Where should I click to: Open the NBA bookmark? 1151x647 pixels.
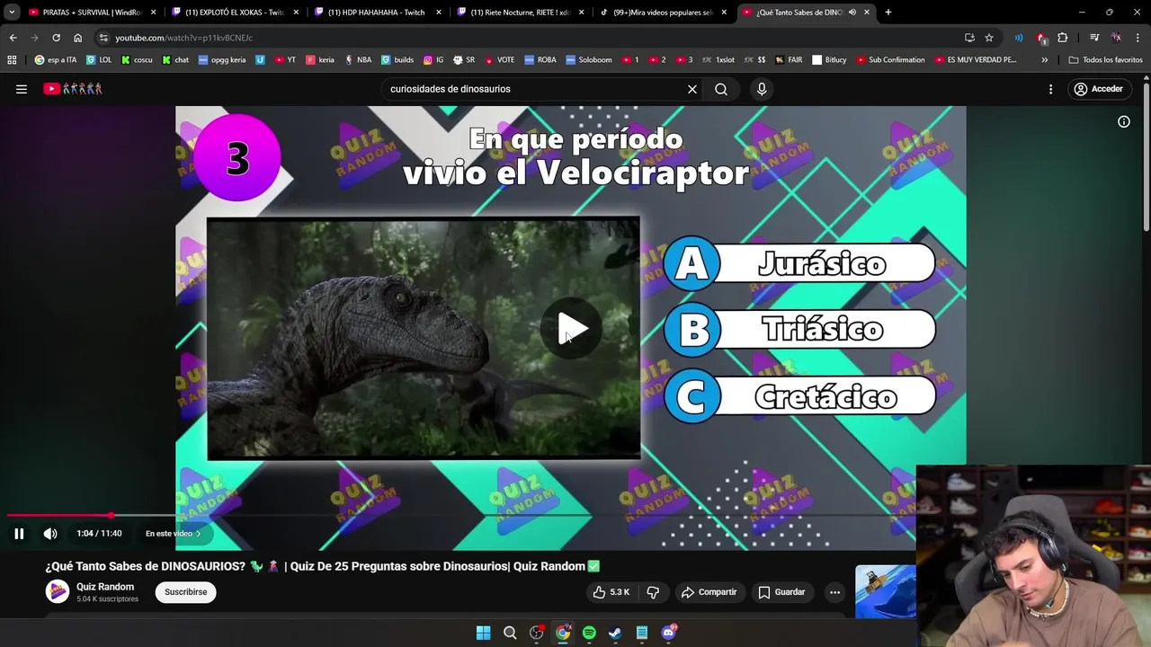click(358, 60)
